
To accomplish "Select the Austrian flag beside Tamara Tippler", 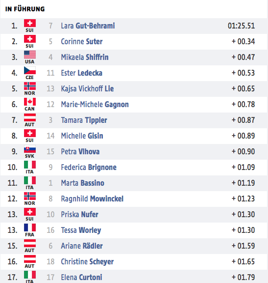I will (30, 117).
